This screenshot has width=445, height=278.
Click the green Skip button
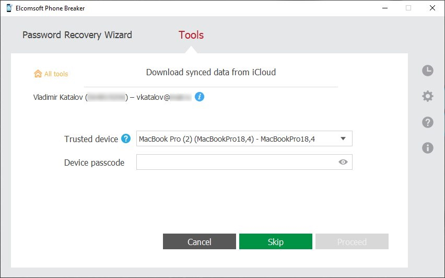tap(276, 241)
